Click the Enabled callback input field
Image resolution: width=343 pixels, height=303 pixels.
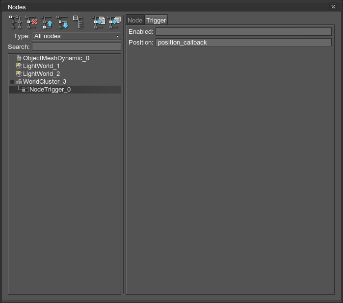pos(243,32)
